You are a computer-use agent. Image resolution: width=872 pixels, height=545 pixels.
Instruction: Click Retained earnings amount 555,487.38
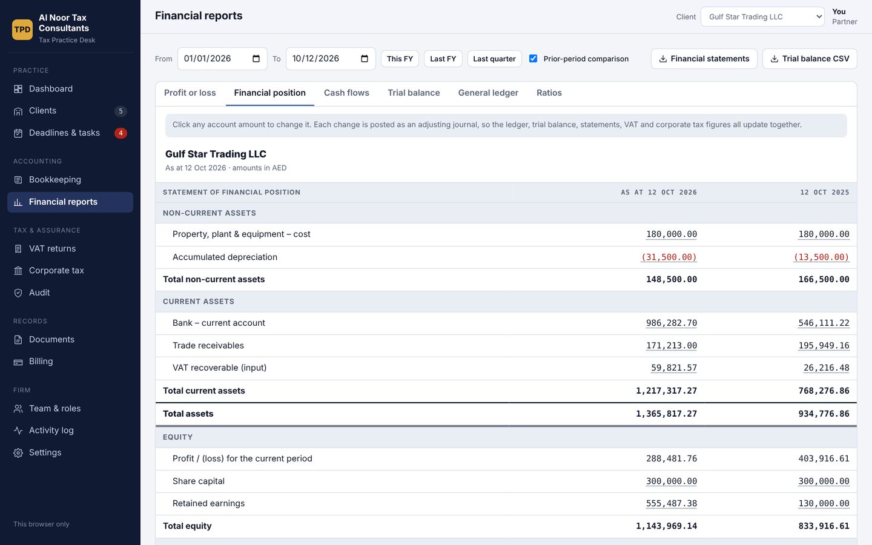tap(671, 504)
